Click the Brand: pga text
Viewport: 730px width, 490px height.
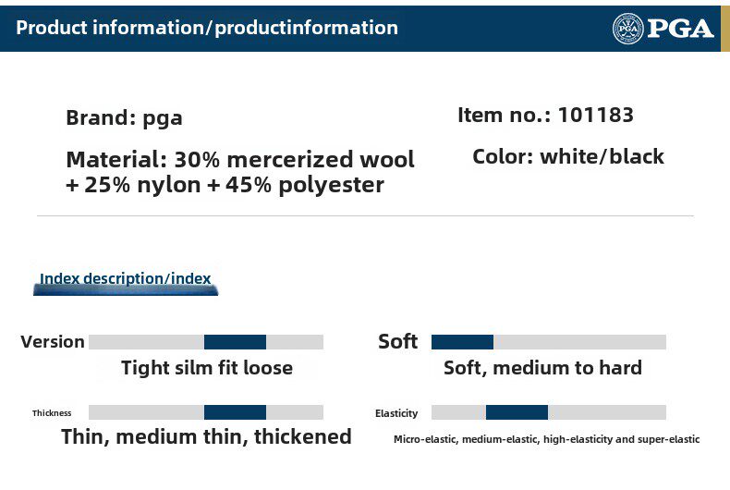tap(124, 118)
